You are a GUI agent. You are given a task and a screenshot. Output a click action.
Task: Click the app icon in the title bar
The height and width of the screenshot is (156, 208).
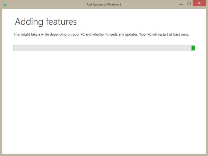click(5, 5)
